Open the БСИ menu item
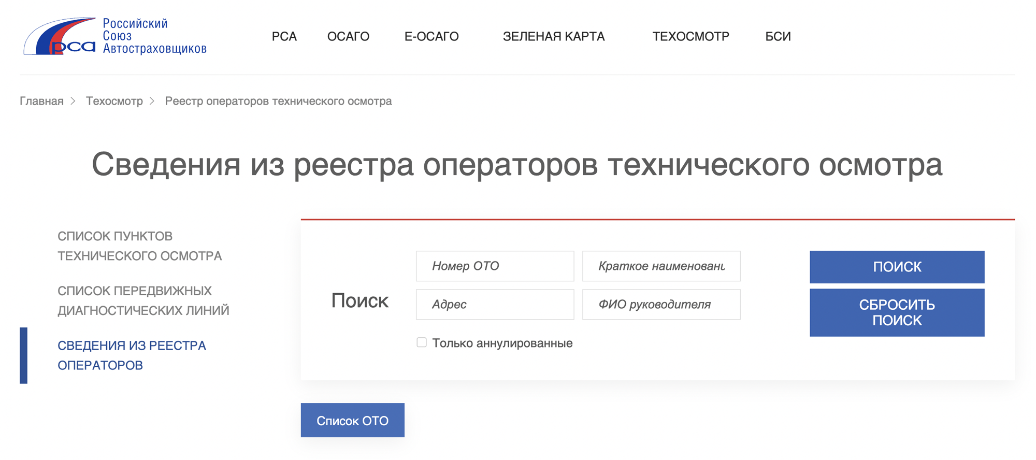The image size is (1036, 460). pyautogui.click(x=778, y=36)
